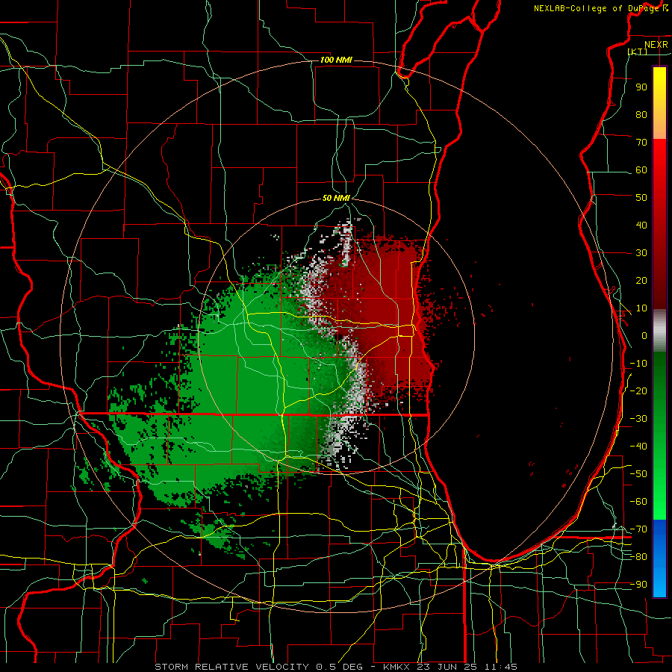Screen dimensions: 672x672
Task: Click the "-50" value on the scale
Action: coord(638,474)
